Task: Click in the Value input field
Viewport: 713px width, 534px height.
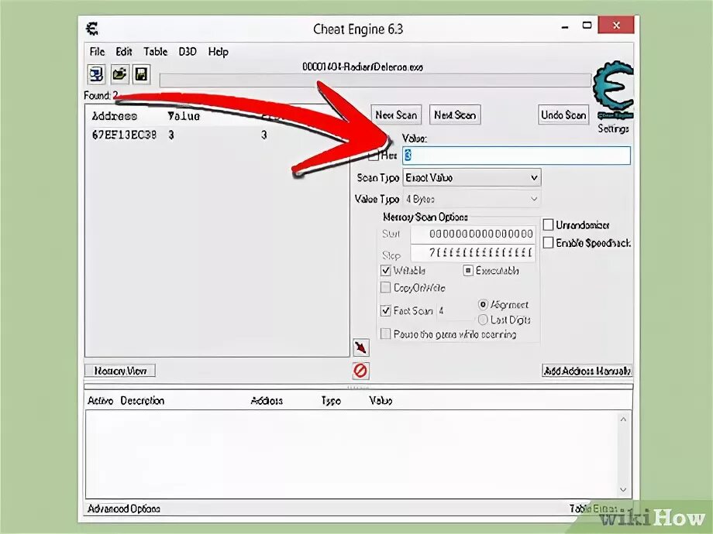Action: click(517, 156)
